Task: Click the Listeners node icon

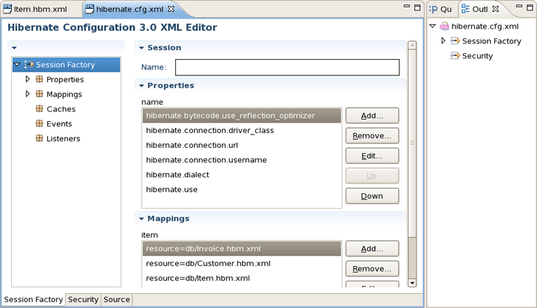Action: click(39, 138)
